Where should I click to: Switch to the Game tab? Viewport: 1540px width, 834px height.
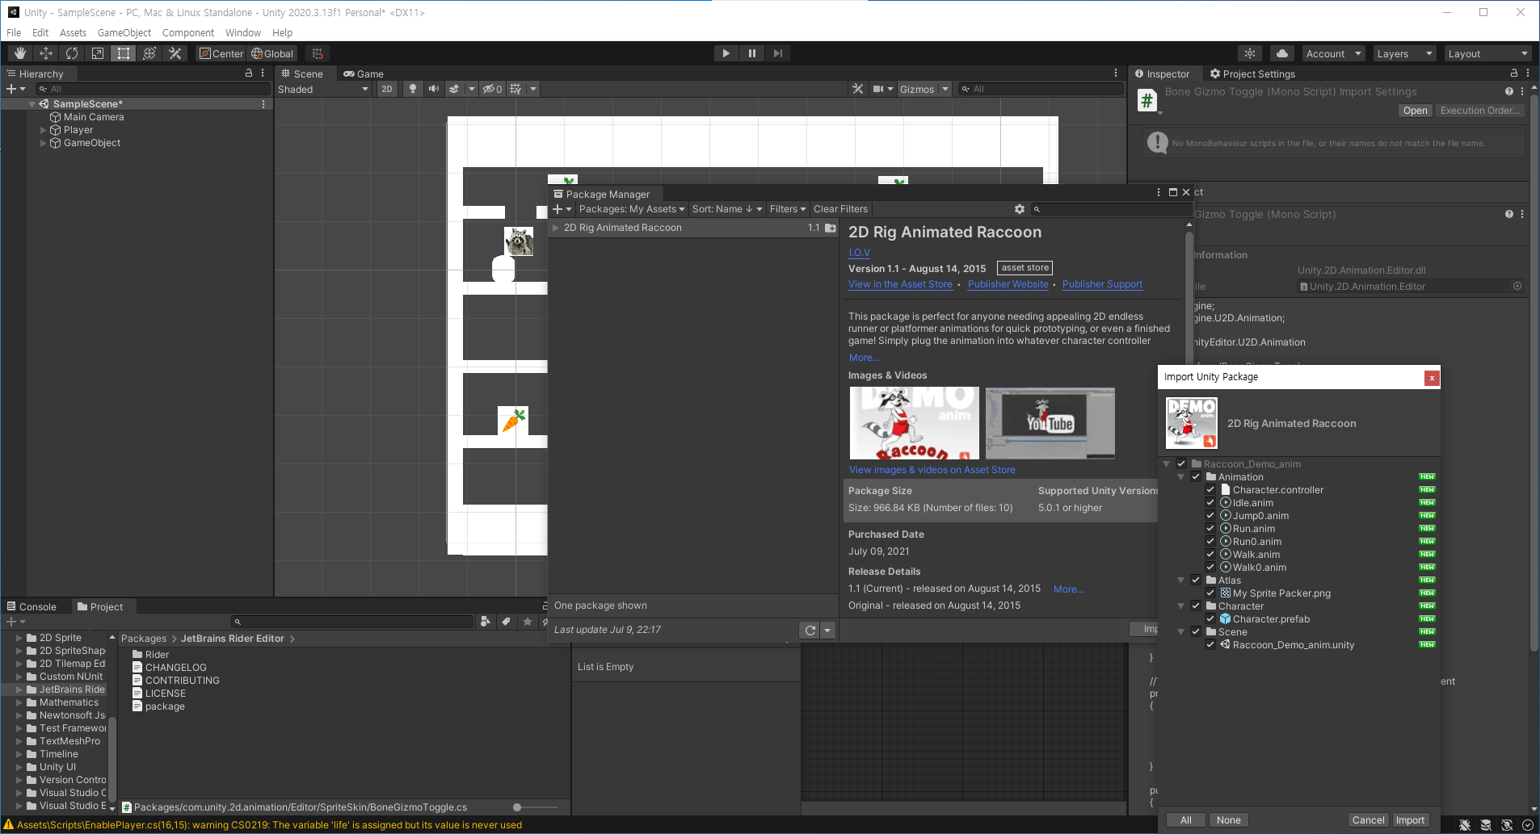[364, 73]
